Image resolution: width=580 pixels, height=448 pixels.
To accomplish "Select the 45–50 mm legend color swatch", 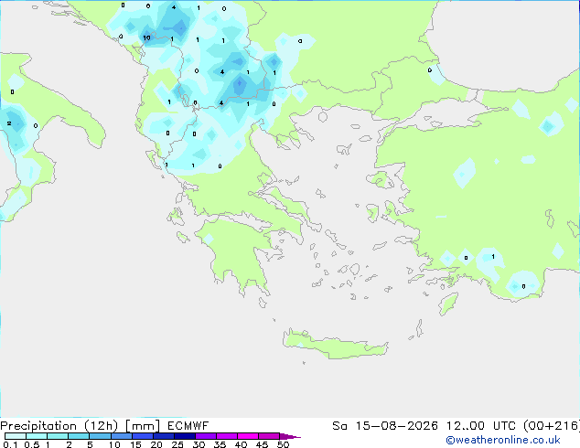I will pos(269,436).
